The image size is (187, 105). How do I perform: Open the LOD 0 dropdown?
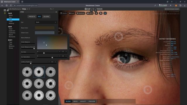point(90,13)
